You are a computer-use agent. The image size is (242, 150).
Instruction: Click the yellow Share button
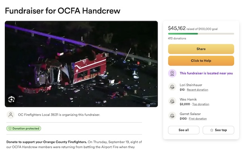point(201,49)
